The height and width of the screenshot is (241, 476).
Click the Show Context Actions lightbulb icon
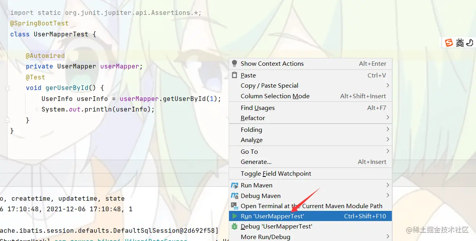point(234,63)
